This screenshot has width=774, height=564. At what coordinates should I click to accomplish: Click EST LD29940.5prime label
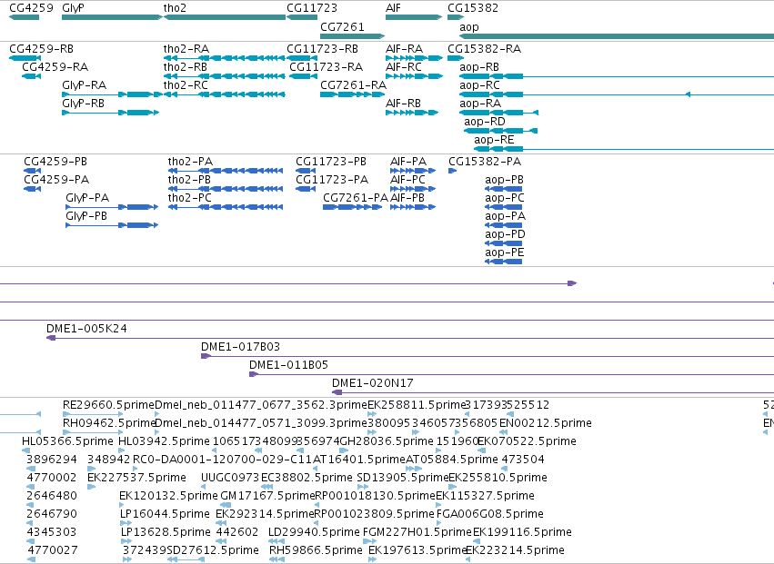(314, 533)
